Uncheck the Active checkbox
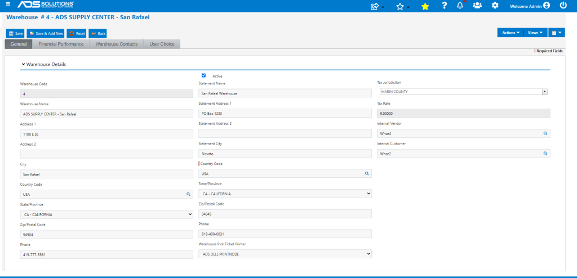The image size is (577, 278). (203, 75)
